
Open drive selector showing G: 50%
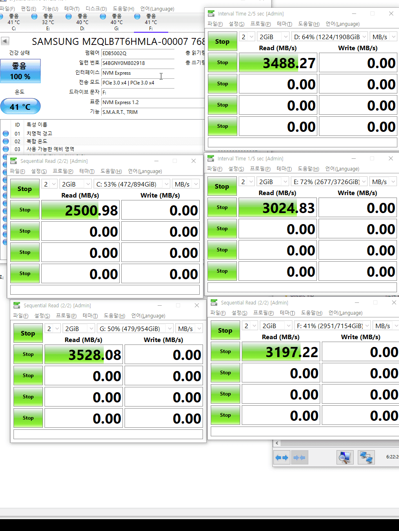pos(136,329)
